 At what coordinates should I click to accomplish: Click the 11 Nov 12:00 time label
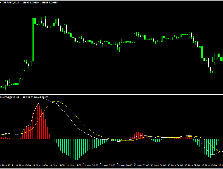23,166
